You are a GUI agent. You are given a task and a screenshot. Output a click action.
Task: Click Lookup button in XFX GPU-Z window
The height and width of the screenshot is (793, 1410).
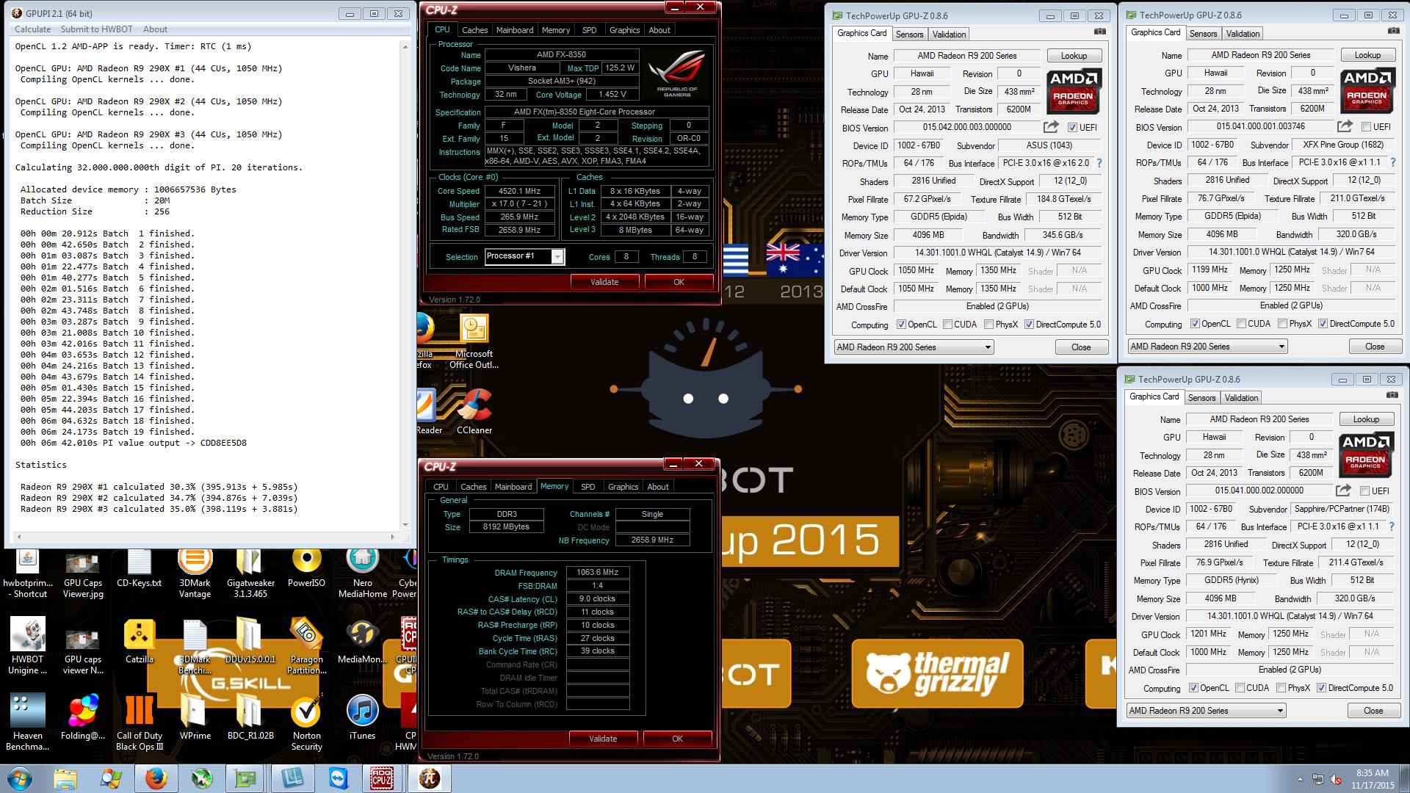coord(1367,55)
